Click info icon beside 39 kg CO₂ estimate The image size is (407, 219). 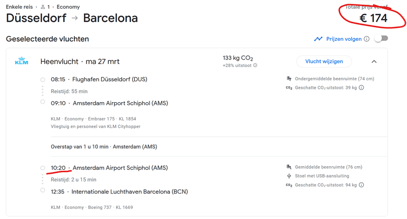(x=361, y=87)
